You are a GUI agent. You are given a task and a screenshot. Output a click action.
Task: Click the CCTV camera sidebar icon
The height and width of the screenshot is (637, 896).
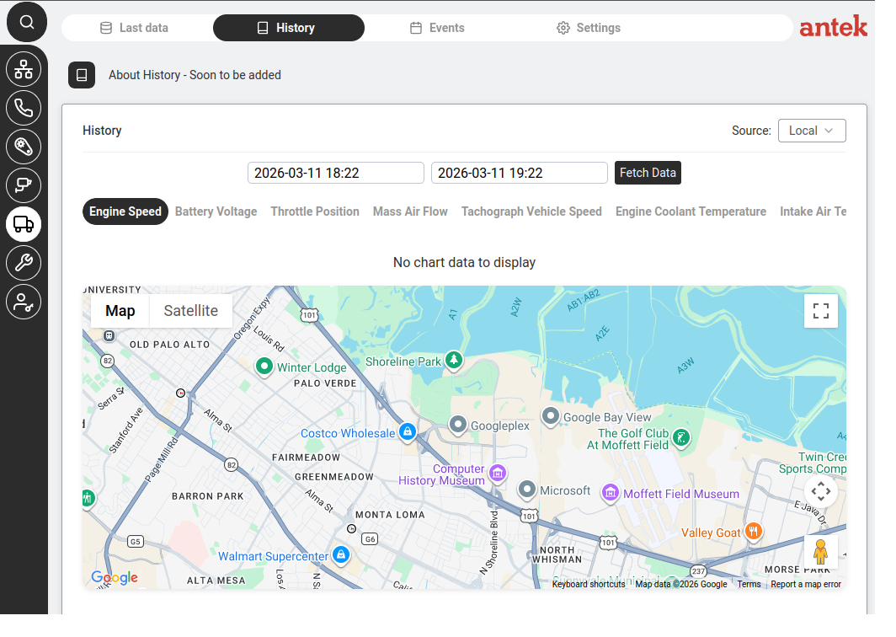[x=24, y=185]
